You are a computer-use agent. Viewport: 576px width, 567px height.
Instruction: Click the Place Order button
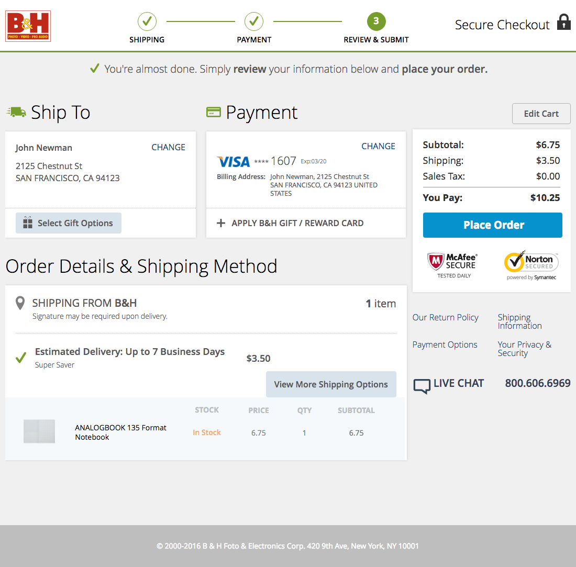pyautogui.click(x=492, y=225)
